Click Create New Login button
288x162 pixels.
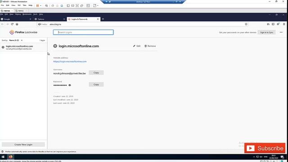pos(23,144)
